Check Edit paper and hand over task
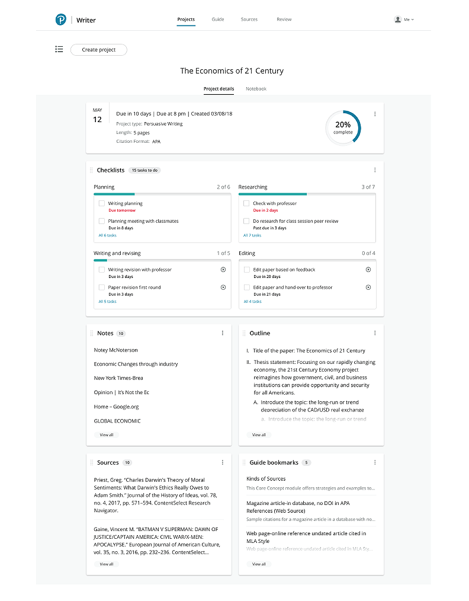469x601 pixels. click(x=247, y=287)
